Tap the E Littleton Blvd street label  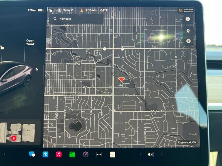pyautogui.click(x=130, y=95)
